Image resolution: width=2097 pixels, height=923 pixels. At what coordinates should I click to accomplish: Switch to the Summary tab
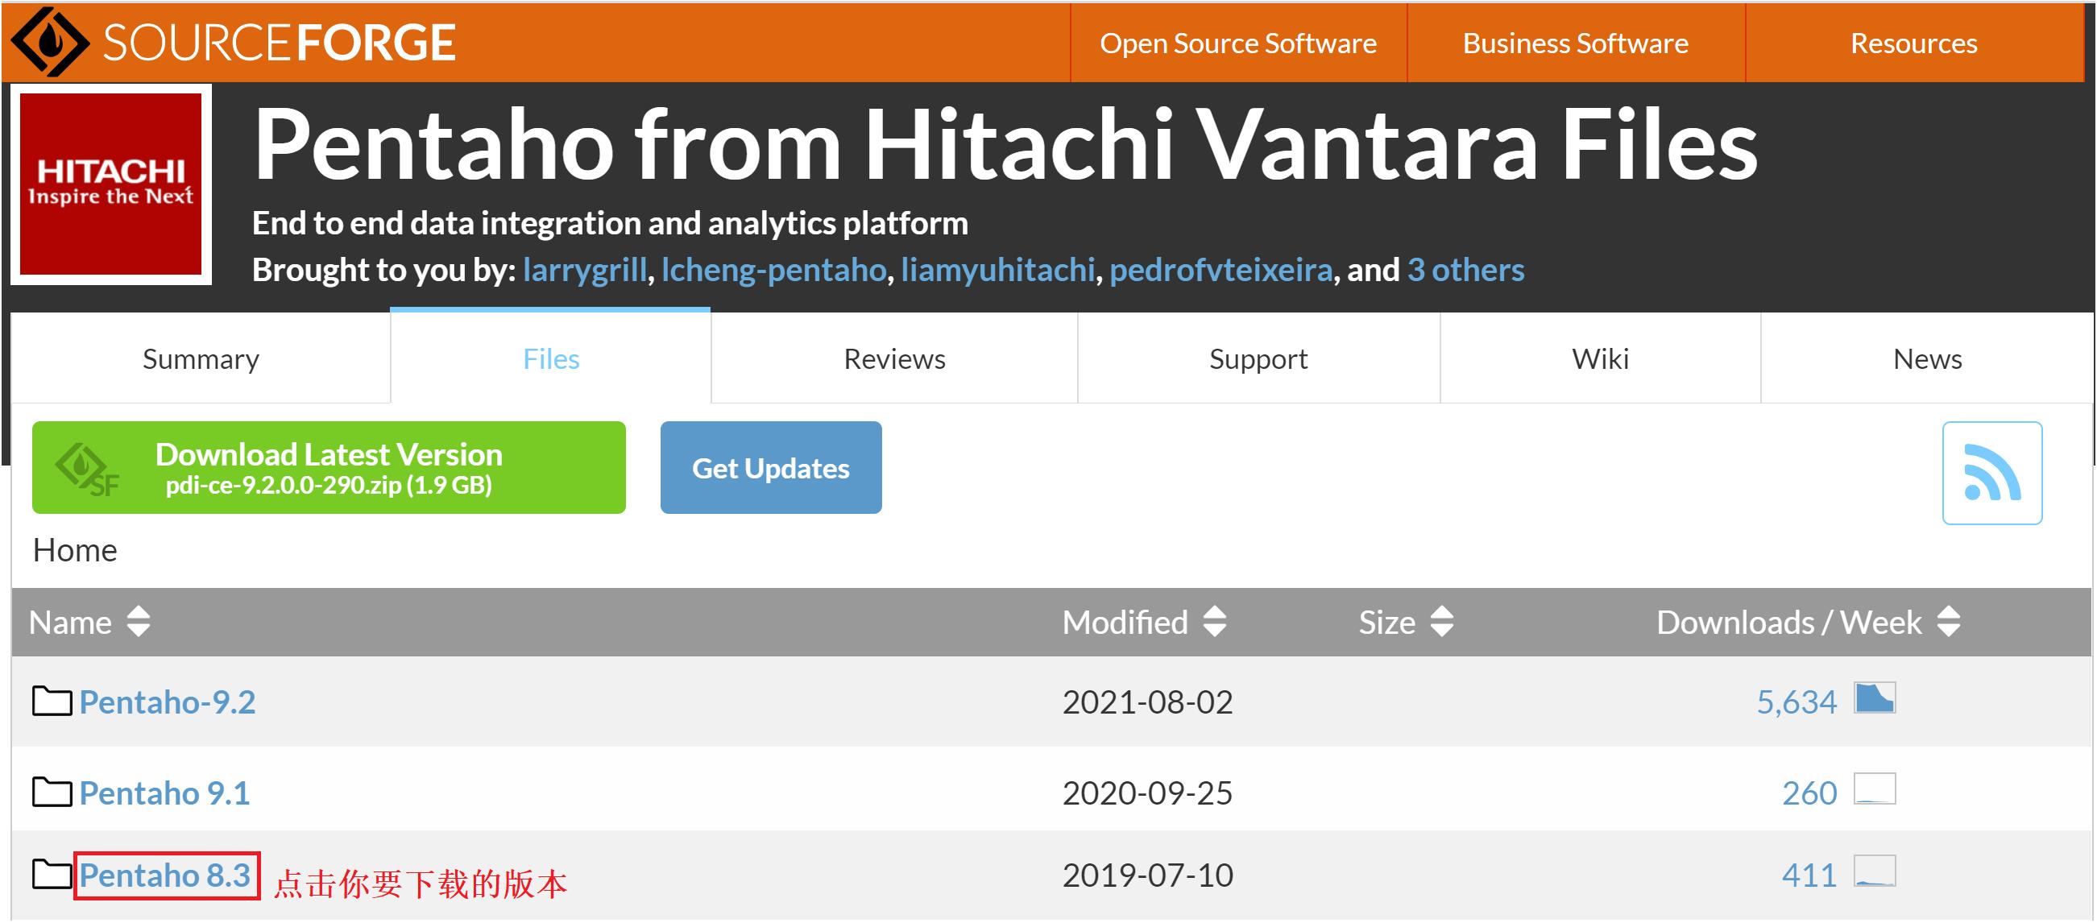[201, 358]
